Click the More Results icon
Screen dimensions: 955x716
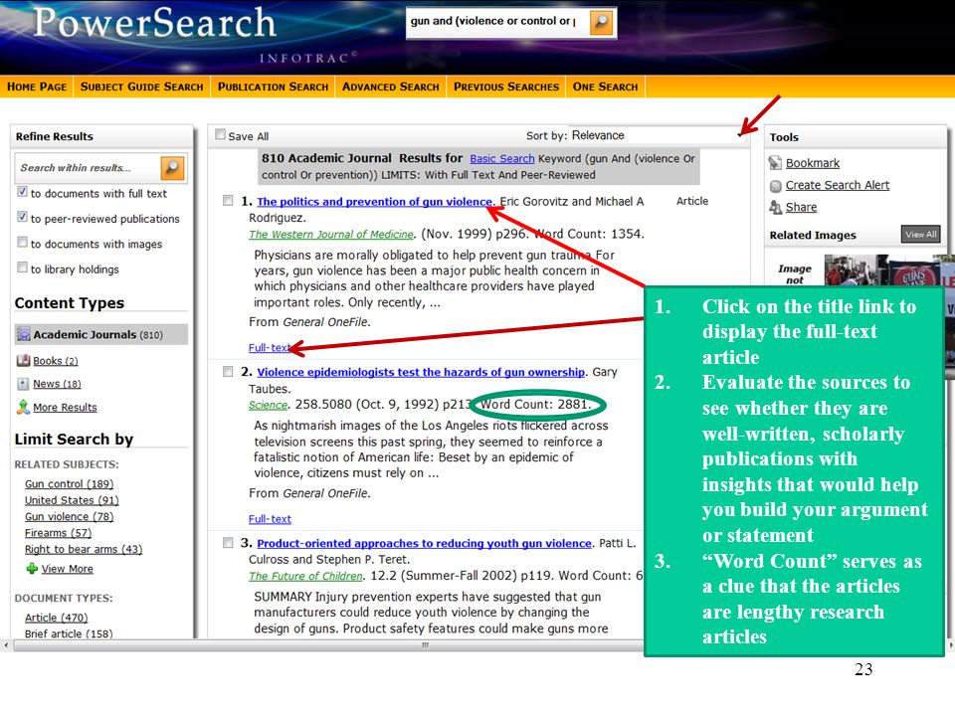[23, 407]
